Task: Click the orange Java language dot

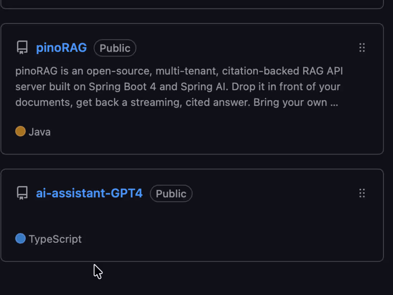Action: [x=21, y=131]
